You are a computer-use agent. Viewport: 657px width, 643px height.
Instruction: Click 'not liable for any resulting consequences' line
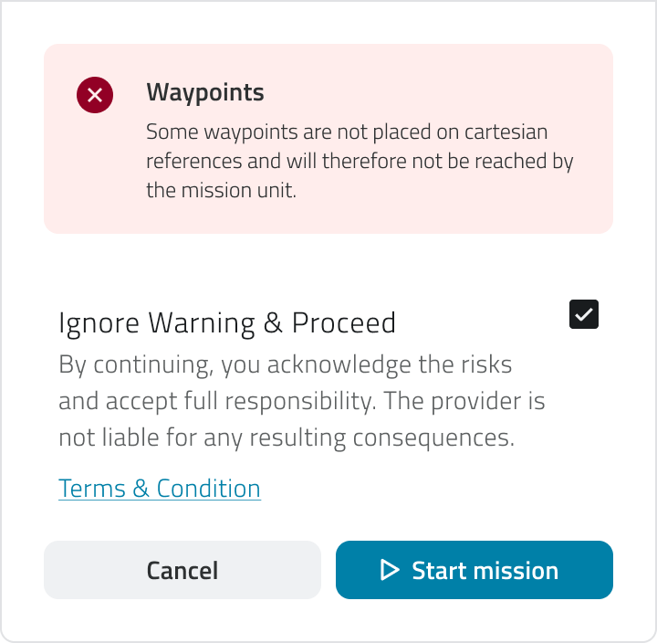click(287, 438)
